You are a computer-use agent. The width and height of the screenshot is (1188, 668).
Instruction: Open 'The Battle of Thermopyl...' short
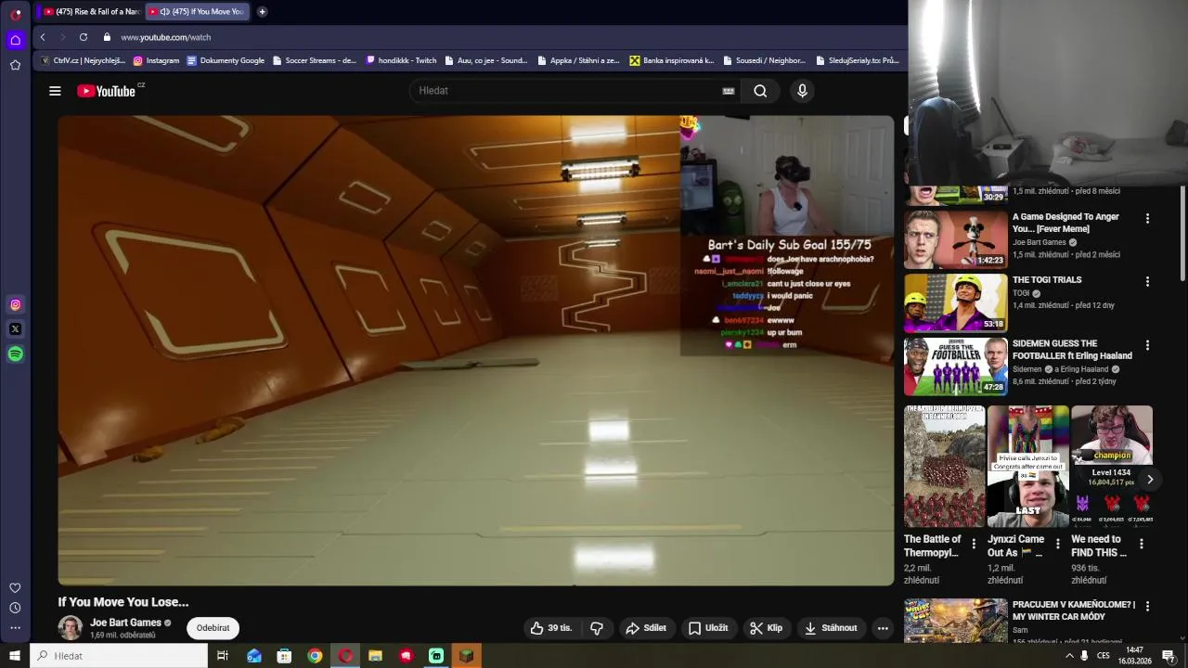point(944,467)
